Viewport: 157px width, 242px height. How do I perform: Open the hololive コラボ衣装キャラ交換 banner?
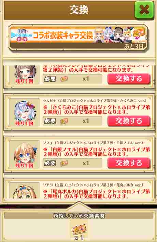(x=78, y=38)
